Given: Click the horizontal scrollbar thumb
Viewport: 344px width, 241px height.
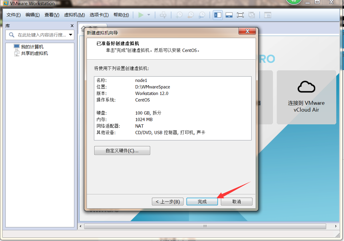Looking at the screenshot, I should pyautogui.click(x=205, y=226).
